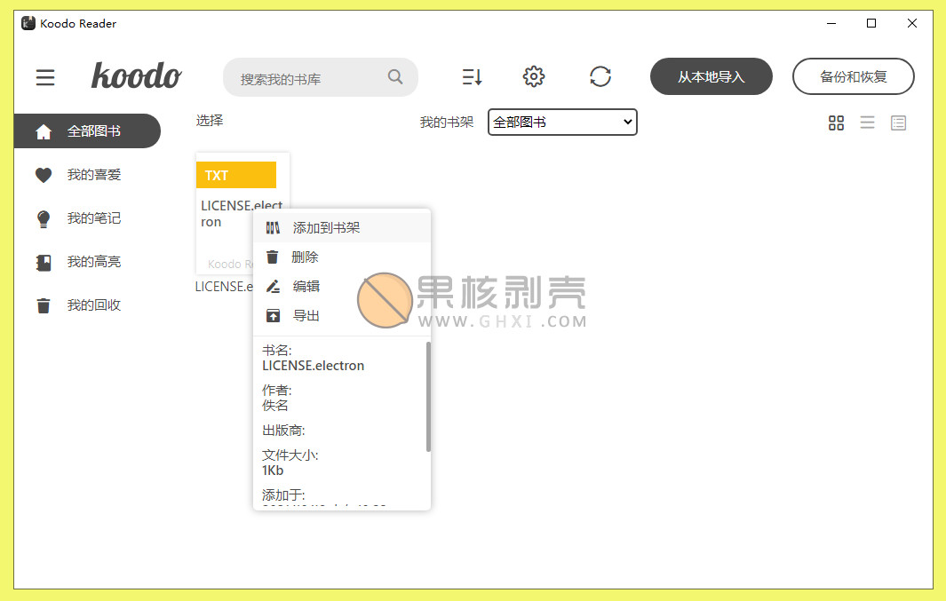The height and width of the screenshot is (601, 946).
Task: Select 删除 from the context menu
Action: pyautogui.click(x=305, y=257)
